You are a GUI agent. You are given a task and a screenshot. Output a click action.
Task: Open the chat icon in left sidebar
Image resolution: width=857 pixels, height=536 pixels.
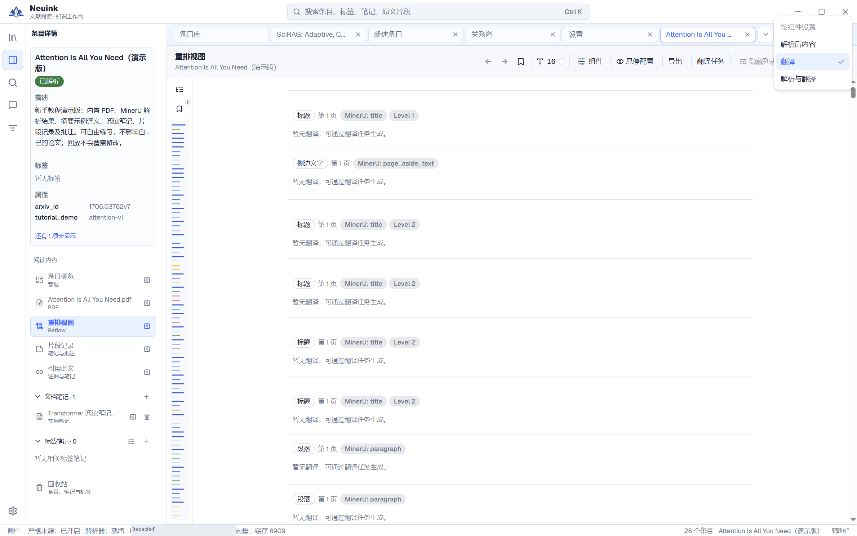[13, 105]
